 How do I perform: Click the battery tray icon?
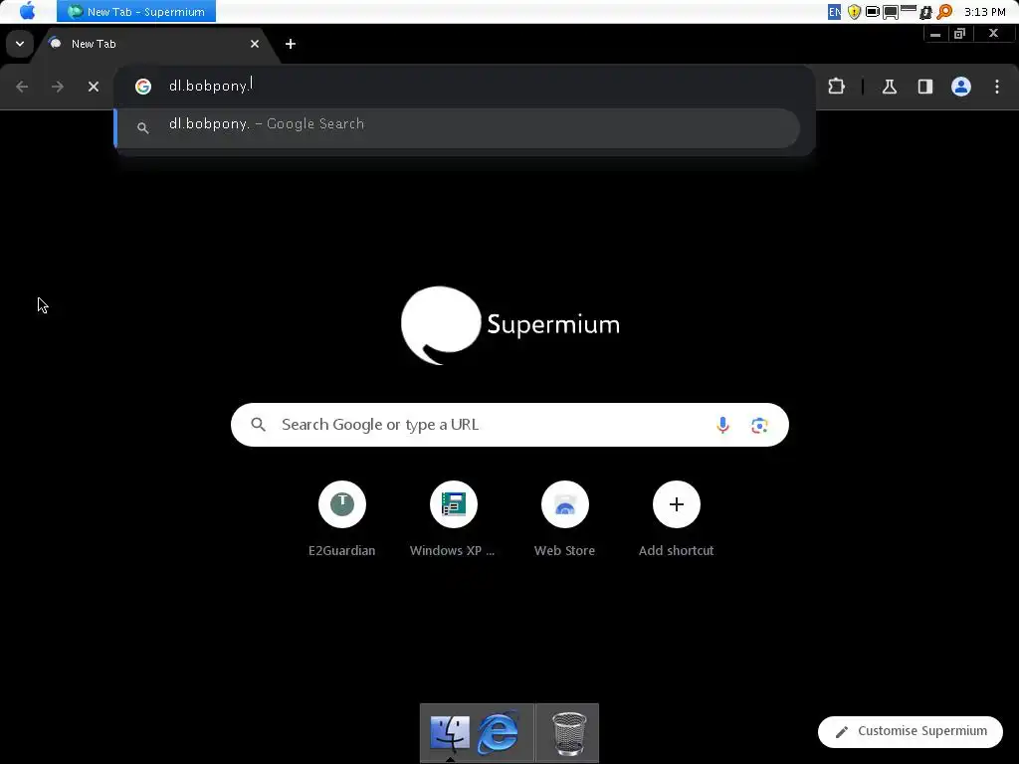(x=872, y=12)
